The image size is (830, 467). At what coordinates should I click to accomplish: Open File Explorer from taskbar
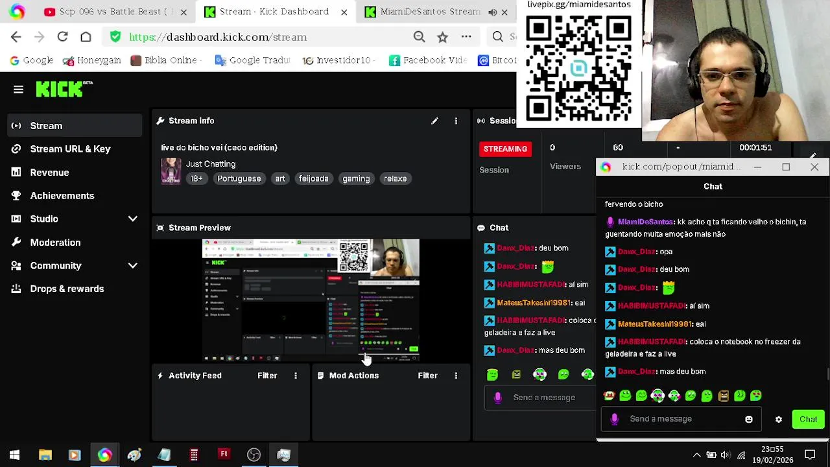[x=45, y=455]
